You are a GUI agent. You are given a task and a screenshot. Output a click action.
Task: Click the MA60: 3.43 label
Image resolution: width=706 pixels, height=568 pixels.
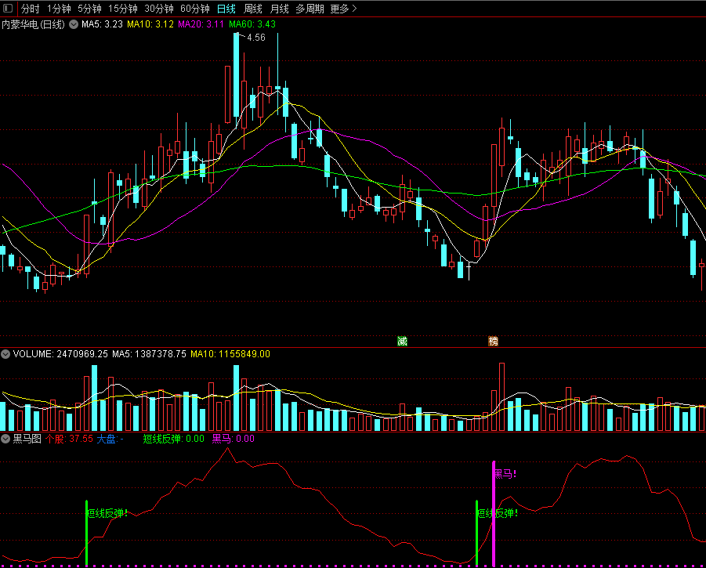tap(252, 24)
